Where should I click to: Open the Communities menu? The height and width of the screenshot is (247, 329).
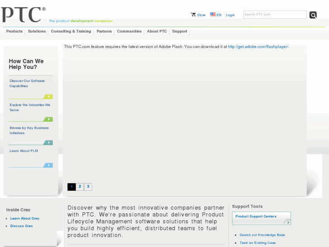129,31
